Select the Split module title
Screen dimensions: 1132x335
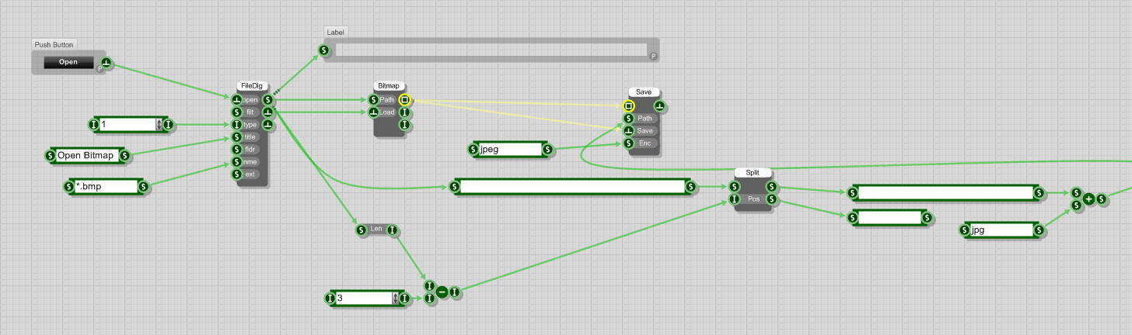[x=753, y=173]
